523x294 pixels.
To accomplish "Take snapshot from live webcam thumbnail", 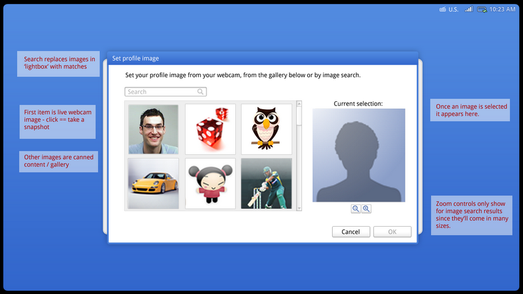I will [x=154, y=129].
